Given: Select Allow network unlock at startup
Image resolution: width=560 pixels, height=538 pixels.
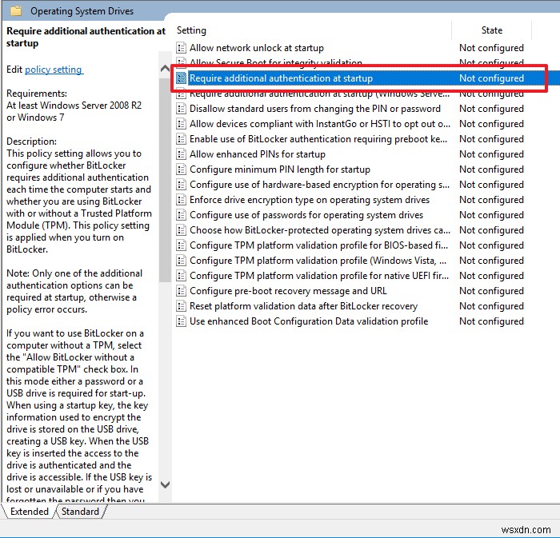Looking at the screenshot, I should 257,48.
